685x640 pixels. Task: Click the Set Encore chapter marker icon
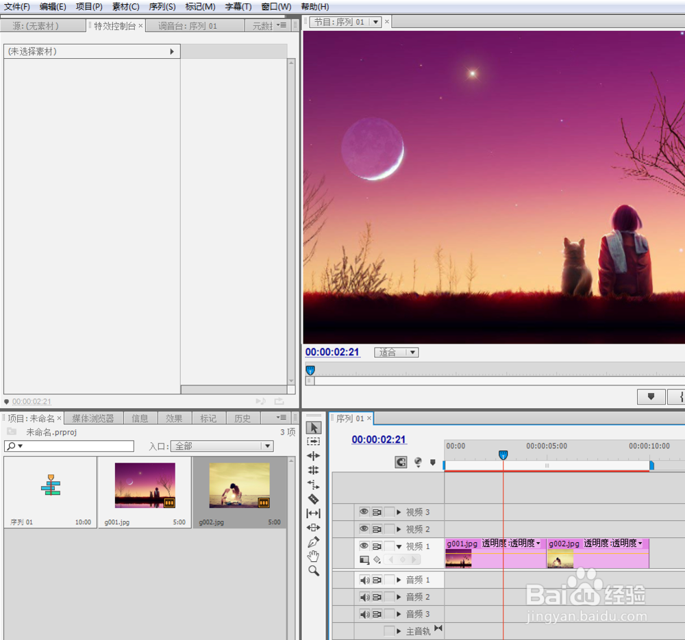418,462
